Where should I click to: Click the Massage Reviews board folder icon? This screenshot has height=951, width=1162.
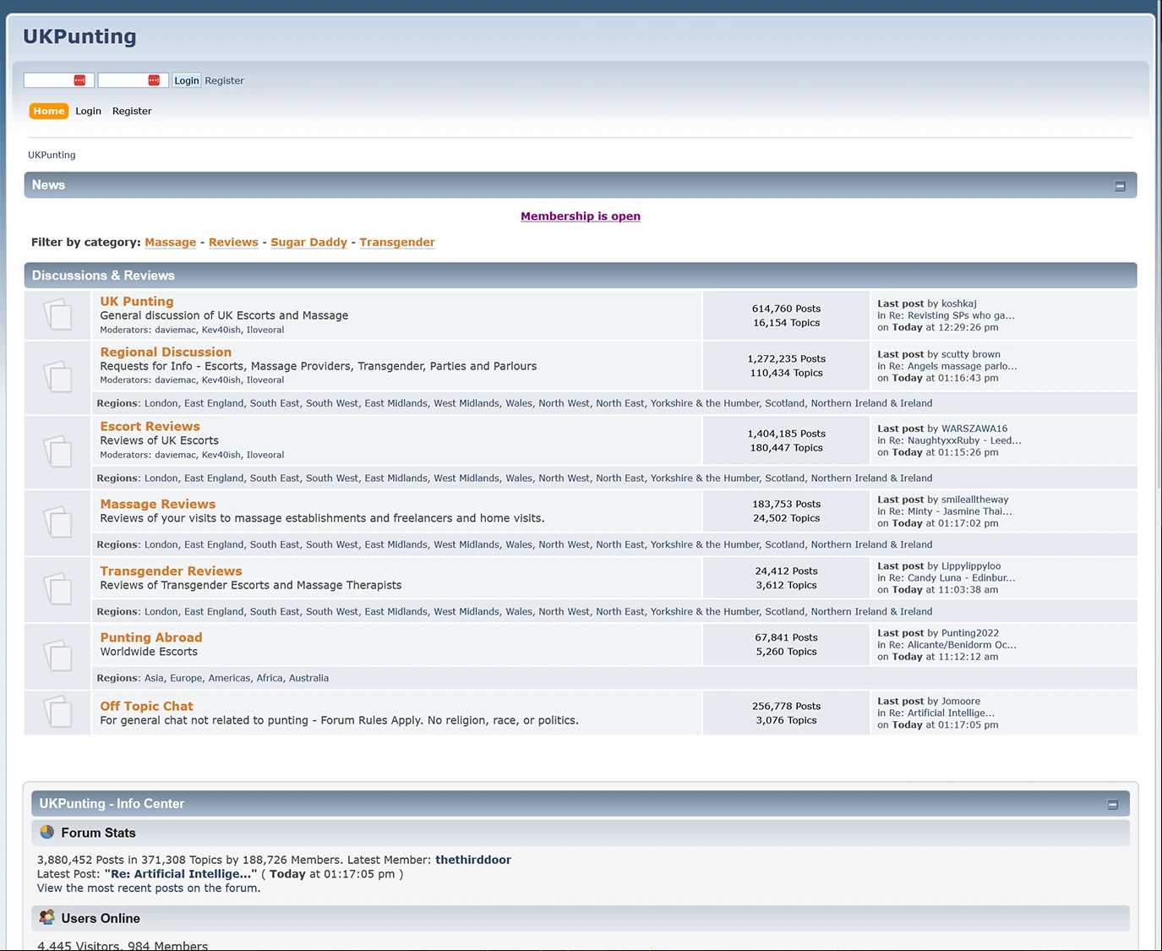(57, 522)
